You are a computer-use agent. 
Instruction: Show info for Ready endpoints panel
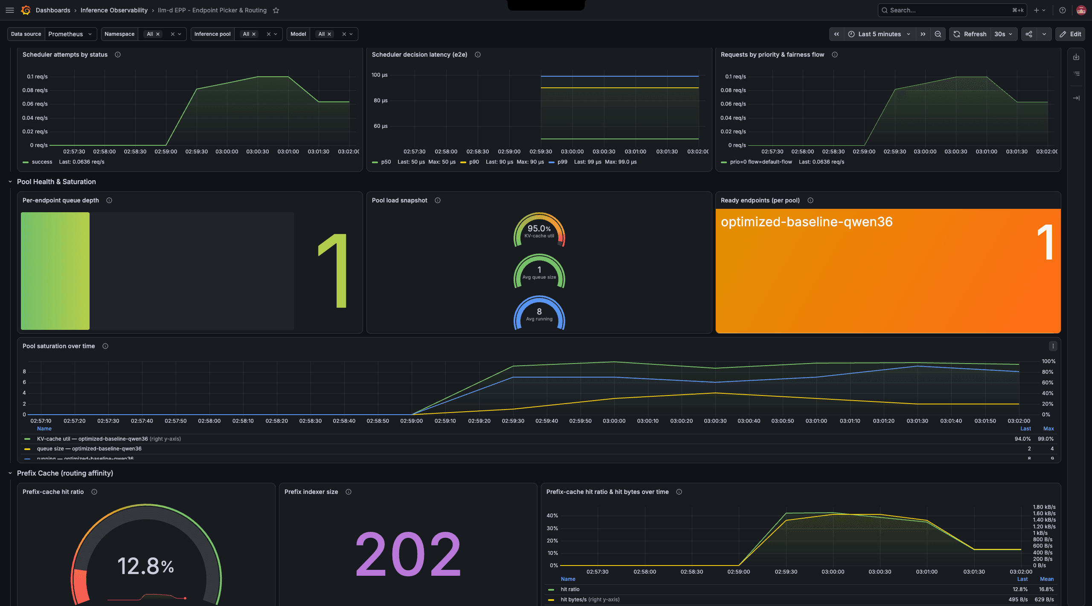pos(810,200)
